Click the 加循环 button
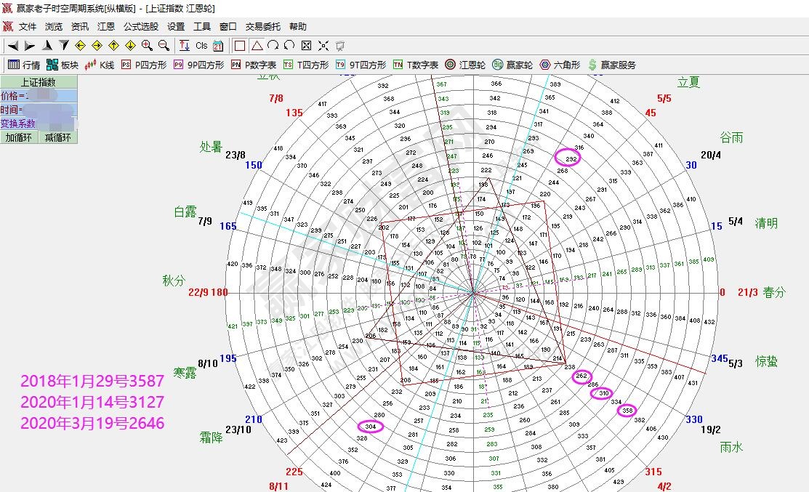Image resolution: width=809 pixels, height=492 pixels. 19,137
